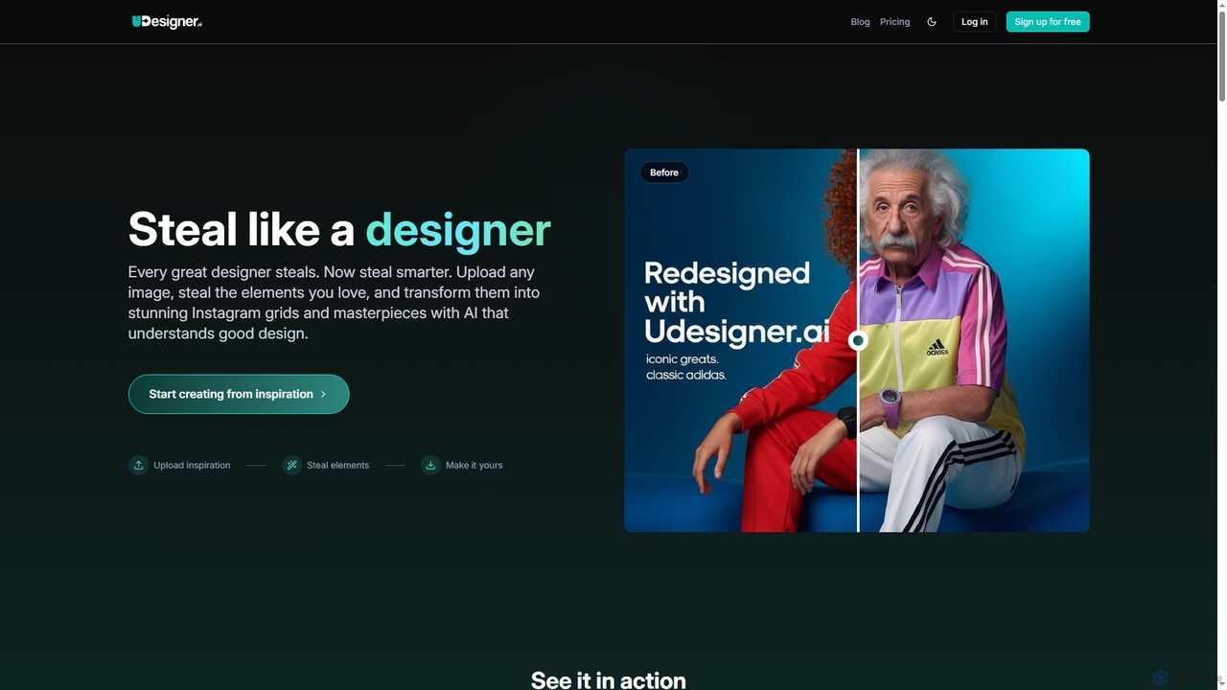This screenshot has width=1227, height=690.
Task: Click the 'See it in action' heading
Action: tap(609, 679)
